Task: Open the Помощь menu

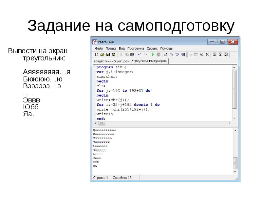Action: click(166, 48)
